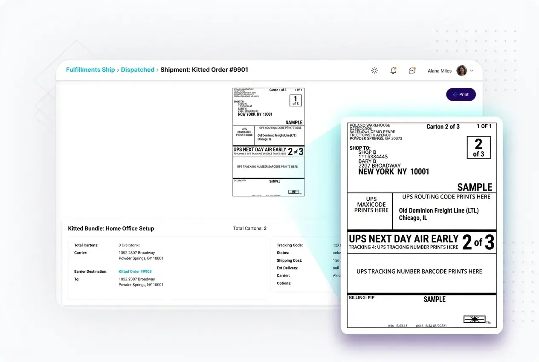
Task: Expand the profile chevron next to the avatar
Action: (472, 70)
